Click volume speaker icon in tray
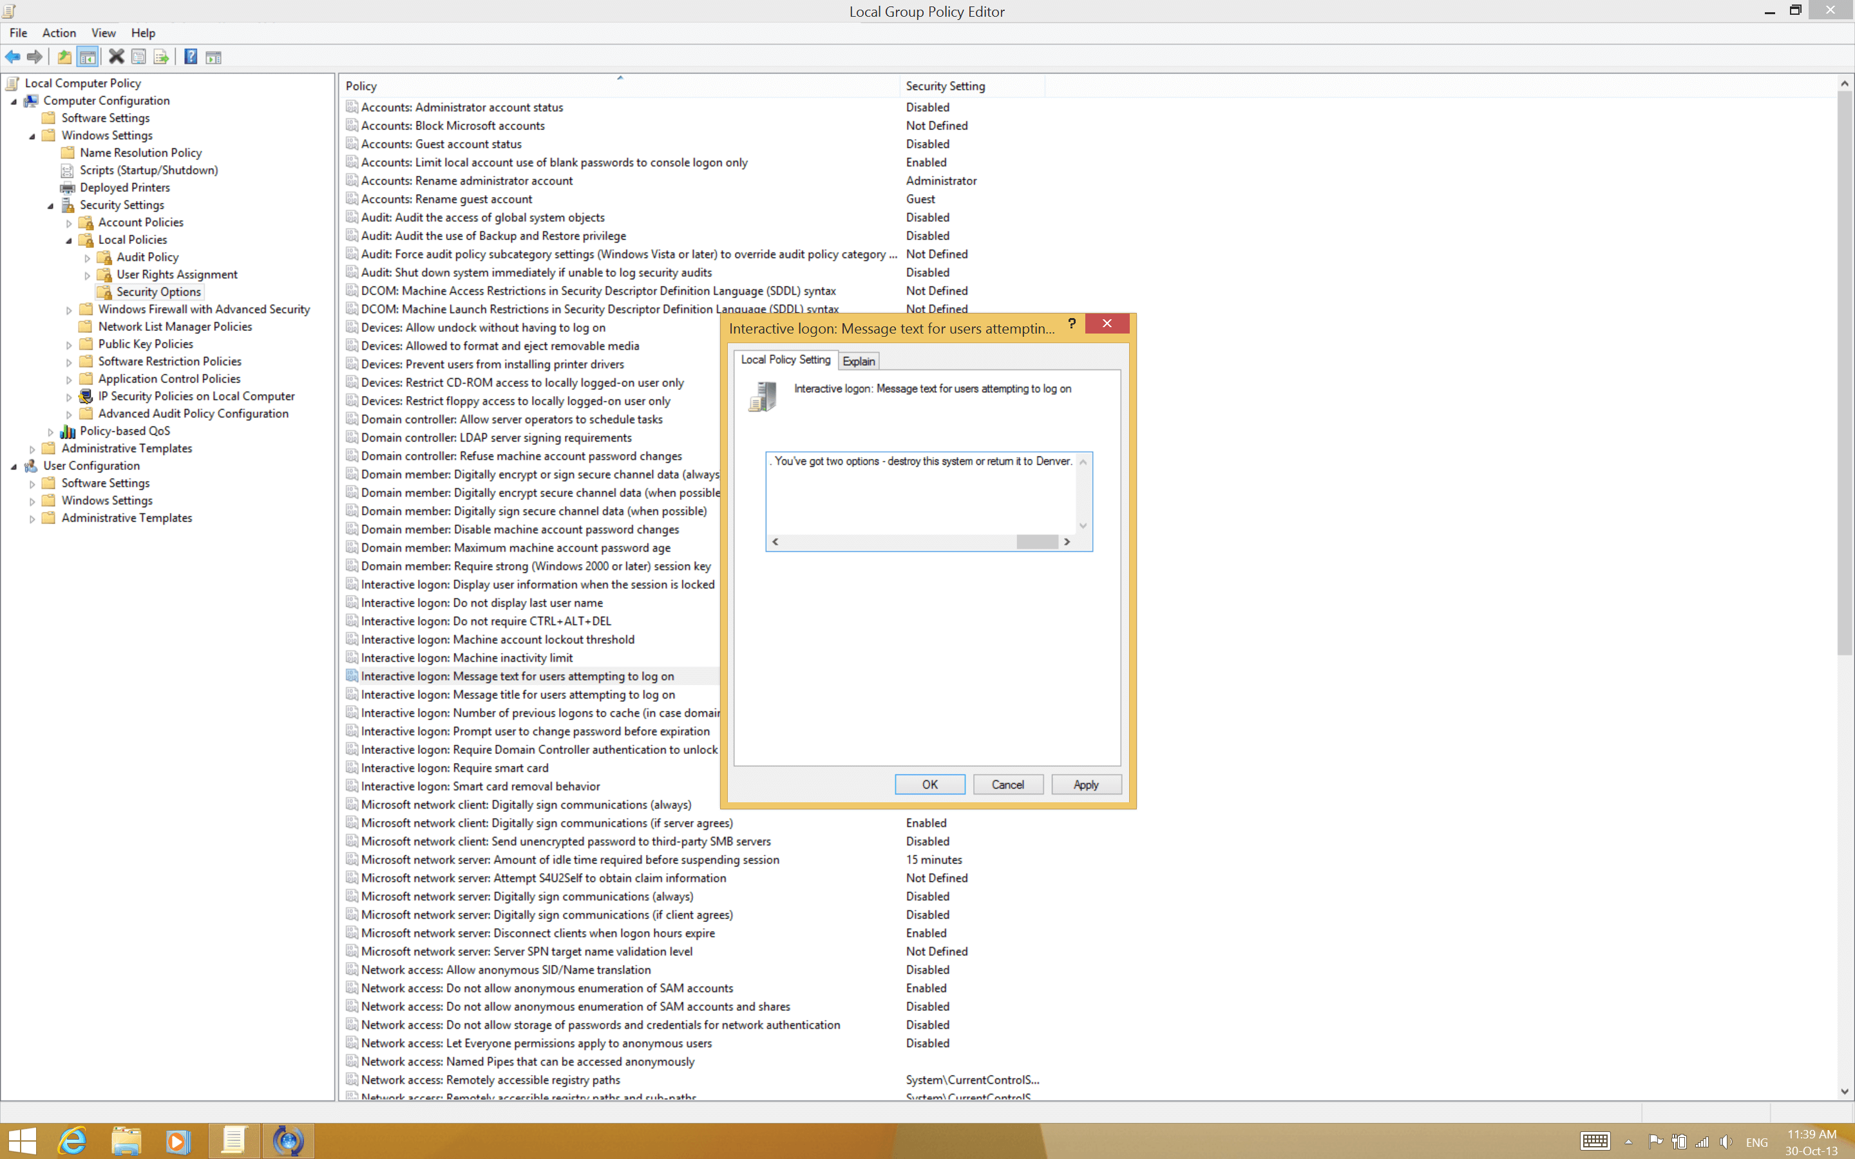1855x1159 pixels. click(1726, 1142)
